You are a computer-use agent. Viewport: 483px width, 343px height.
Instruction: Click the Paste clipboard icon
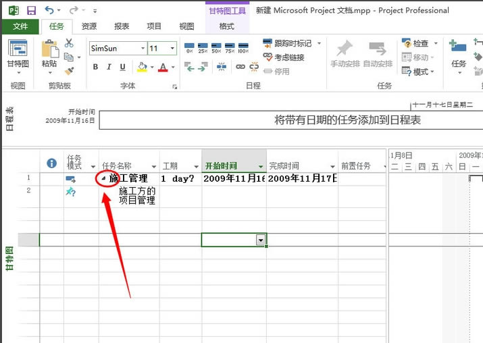[49, 50]
